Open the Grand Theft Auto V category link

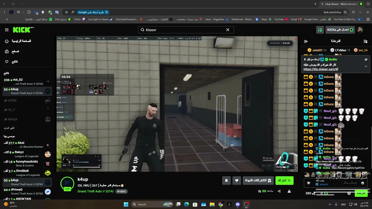tap(96, 191)
